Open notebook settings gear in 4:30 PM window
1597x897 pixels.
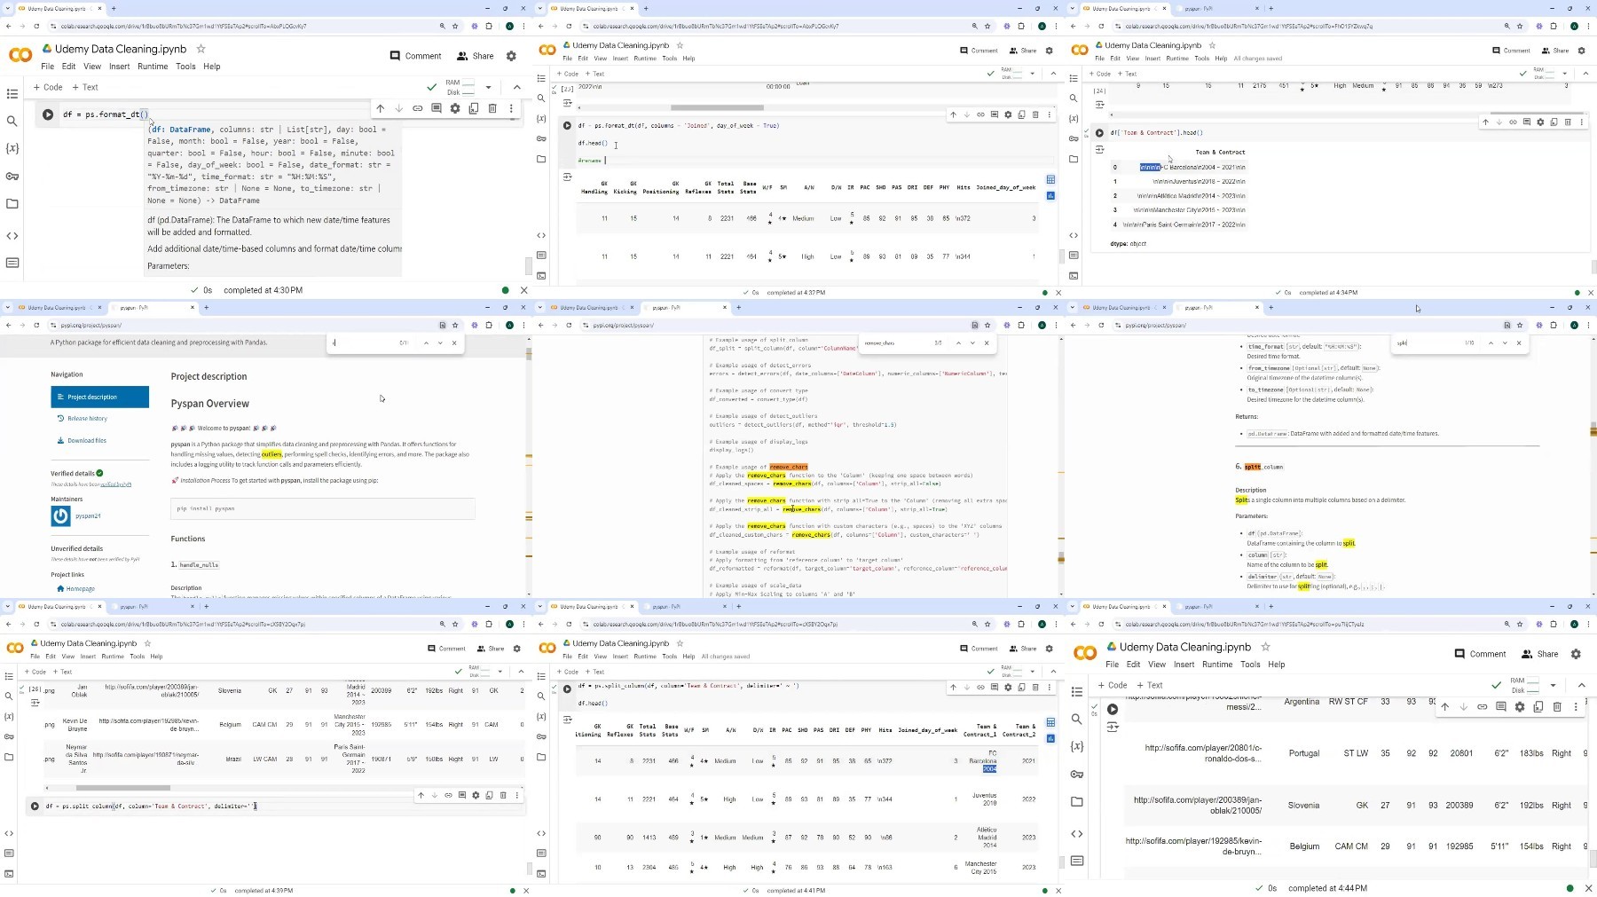(511, 56)
